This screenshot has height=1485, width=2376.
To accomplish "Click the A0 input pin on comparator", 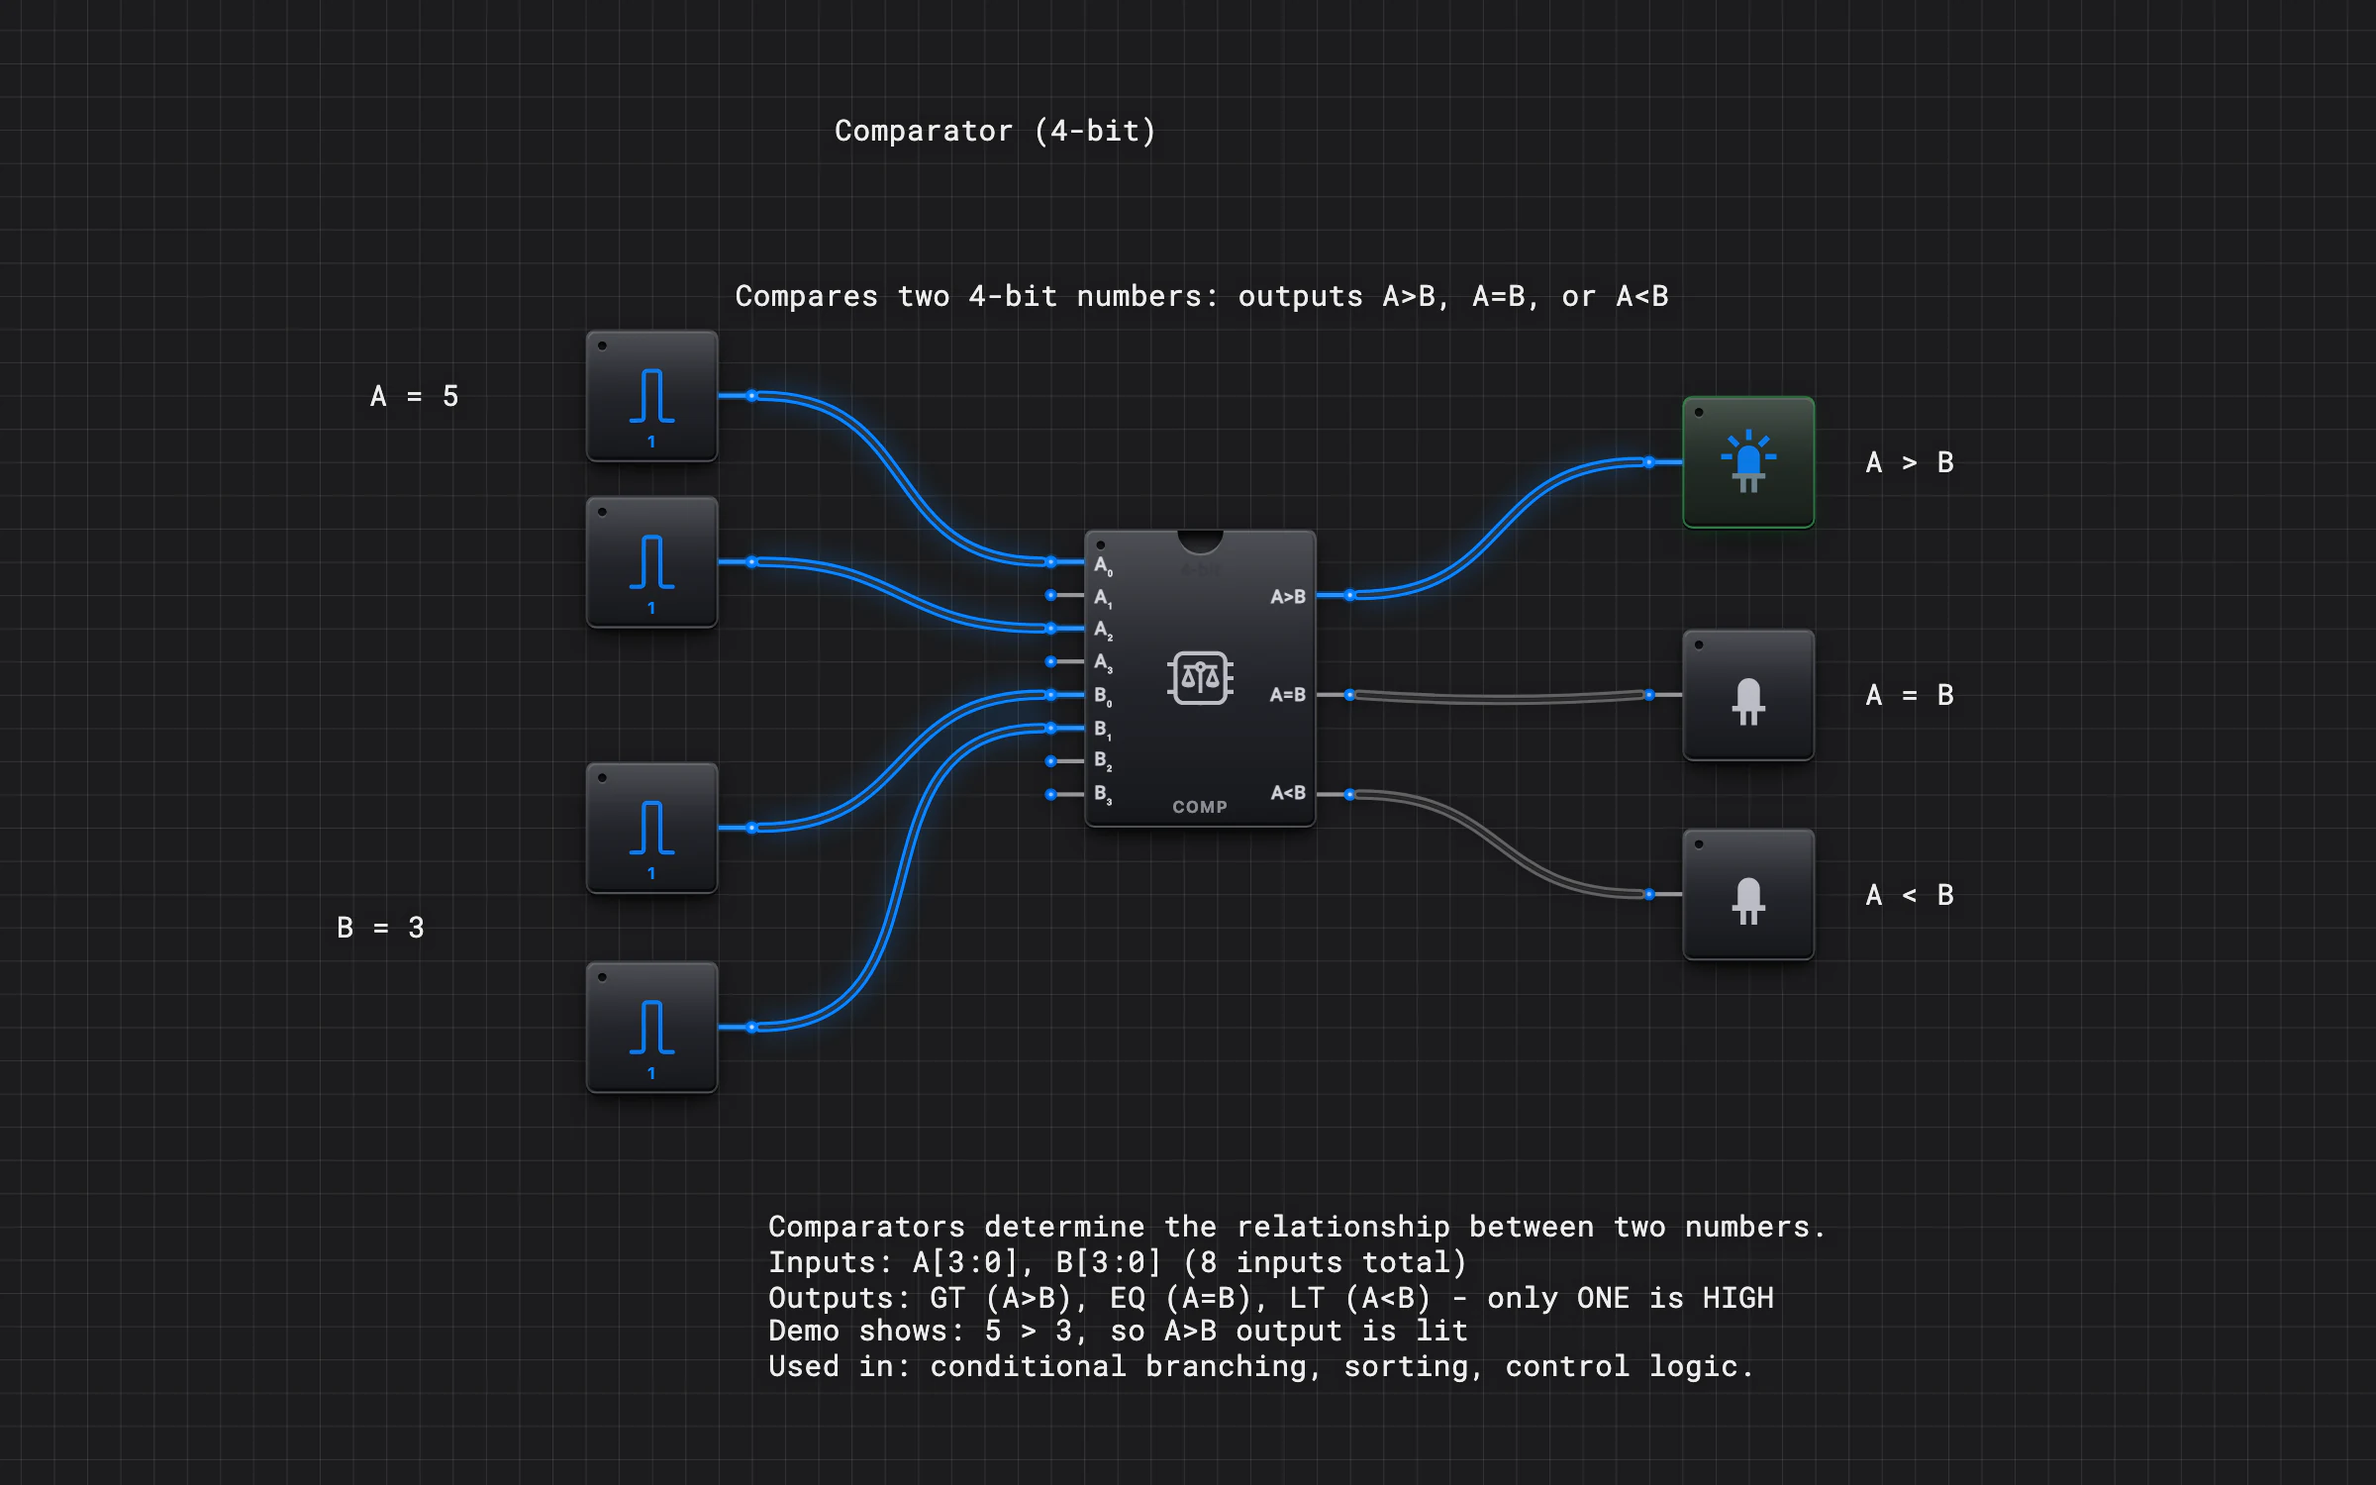I will pos(1051,562).
